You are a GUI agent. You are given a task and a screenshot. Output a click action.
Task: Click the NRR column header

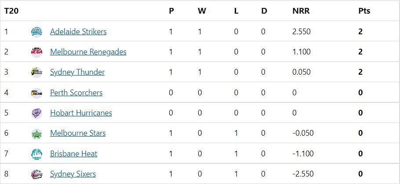(x=301, y=11)
